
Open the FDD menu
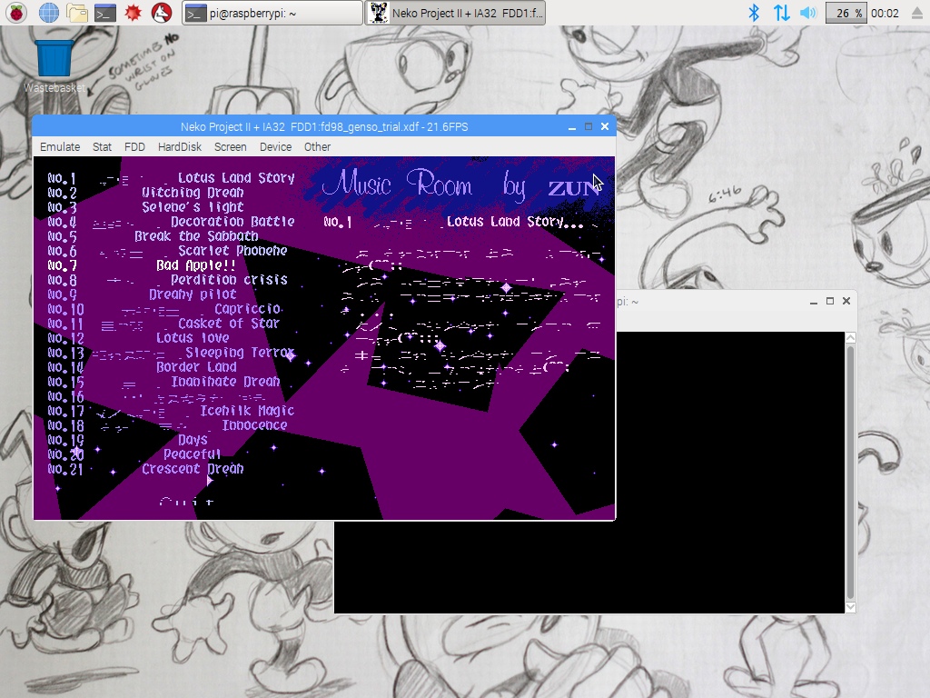pos(134,146)
